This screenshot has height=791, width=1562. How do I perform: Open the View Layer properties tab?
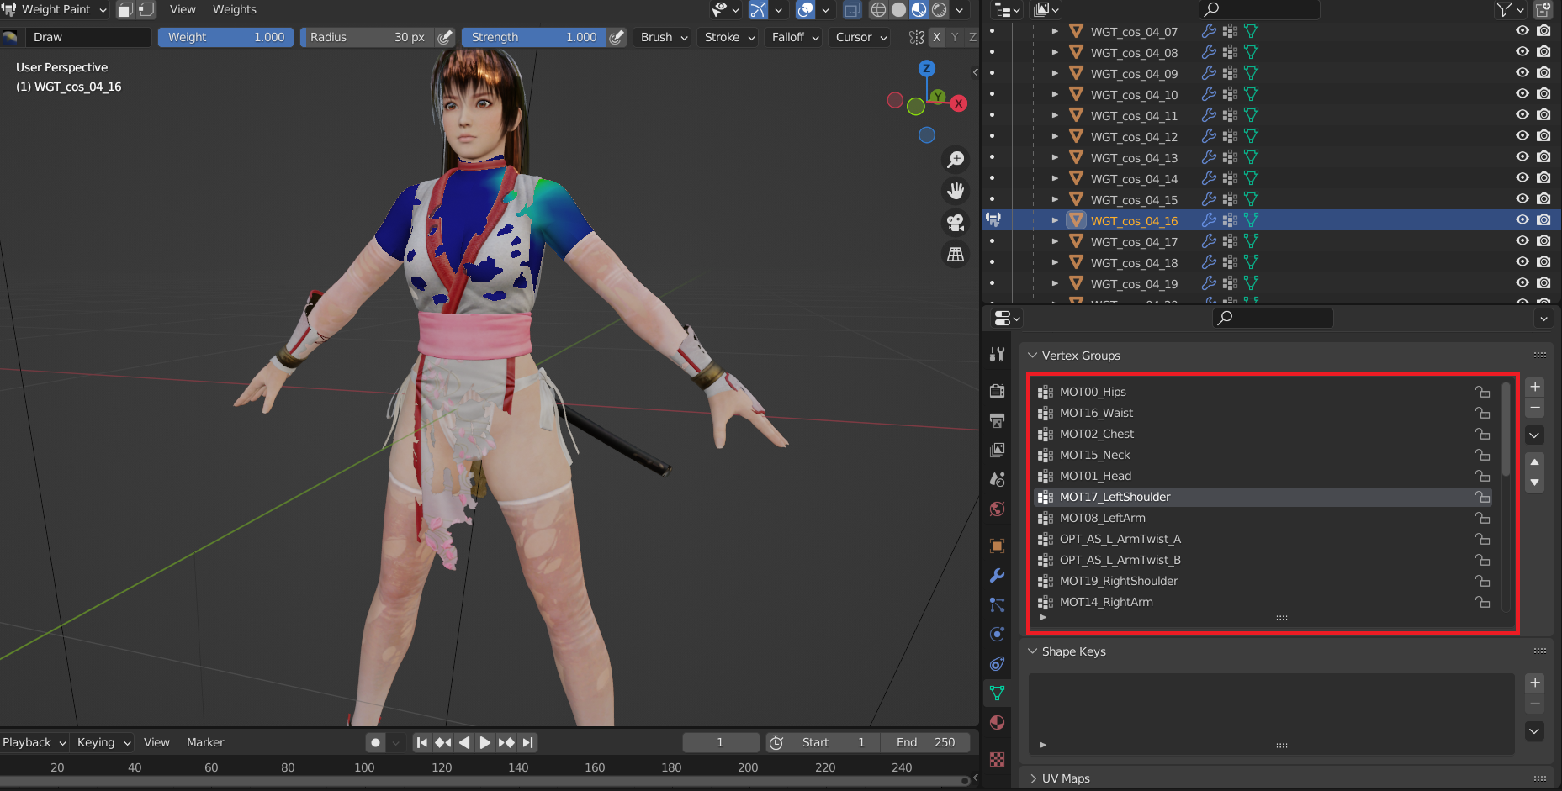coord(997,450)
